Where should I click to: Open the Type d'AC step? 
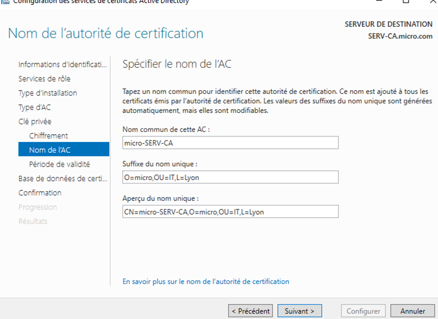(35, 107)
